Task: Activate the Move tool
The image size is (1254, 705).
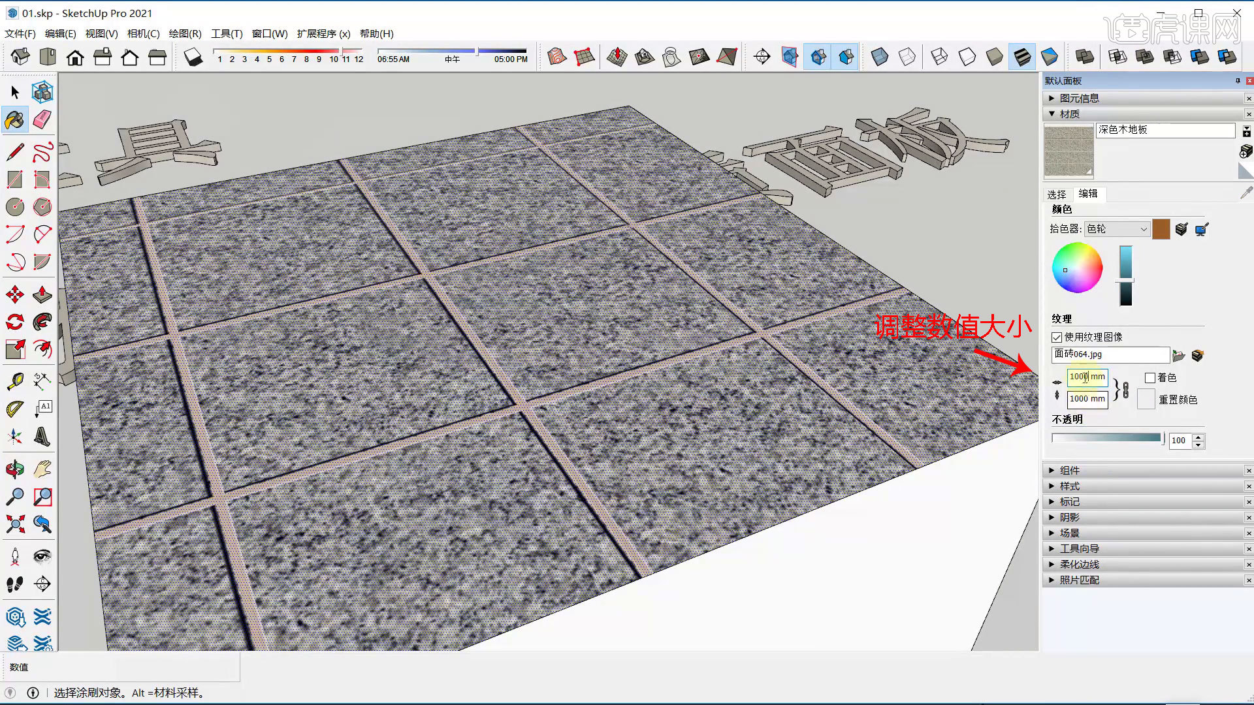Action: (15, 294)
